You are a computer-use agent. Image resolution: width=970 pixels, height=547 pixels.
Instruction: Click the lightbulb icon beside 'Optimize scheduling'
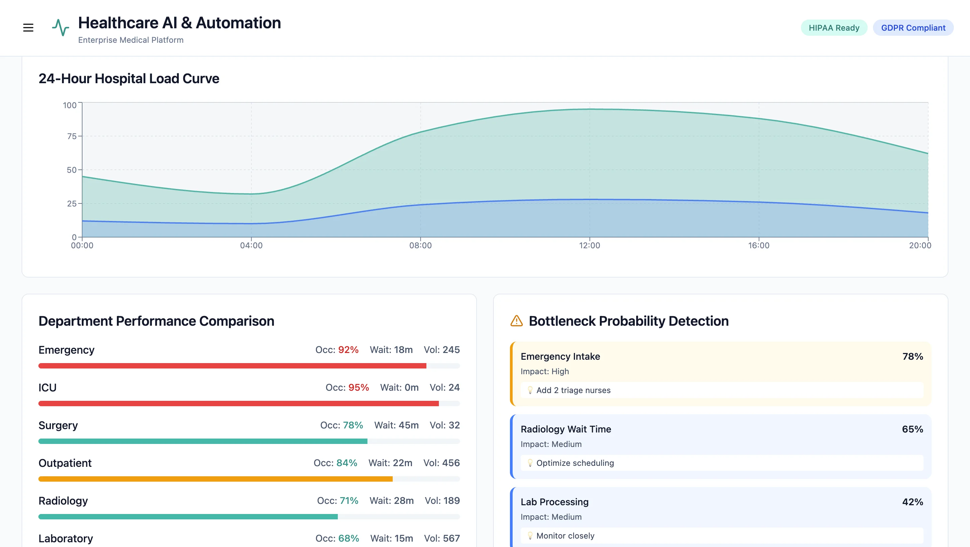point(531,463)
